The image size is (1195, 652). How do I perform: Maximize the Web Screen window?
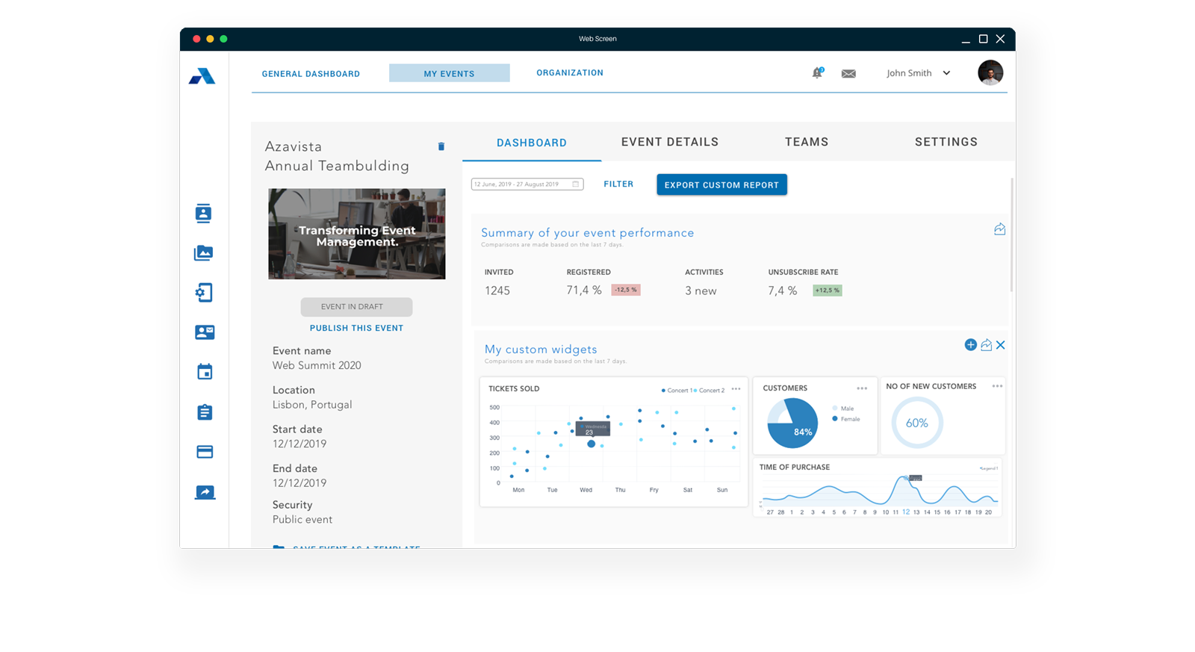pos(983,39)
